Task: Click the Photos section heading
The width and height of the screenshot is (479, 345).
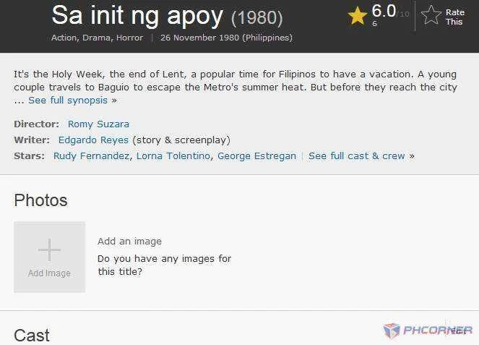Action: (40, 200)
